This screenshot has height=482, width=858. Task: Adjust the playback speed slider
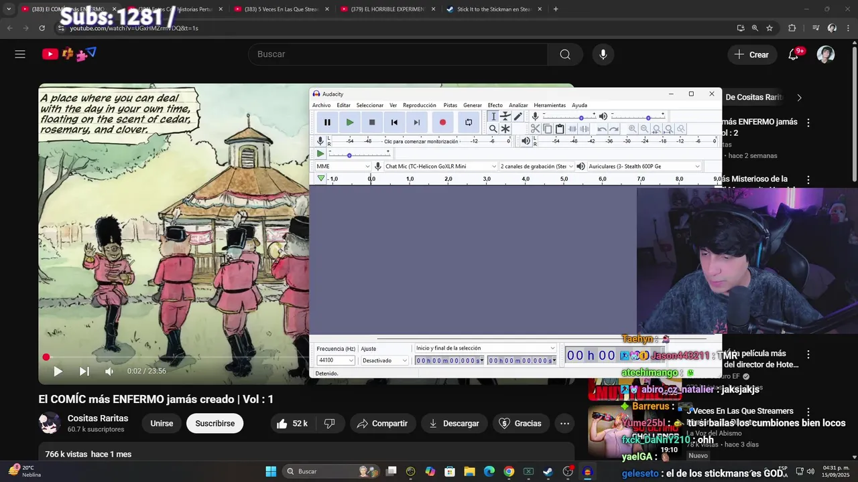coord(359,154)
